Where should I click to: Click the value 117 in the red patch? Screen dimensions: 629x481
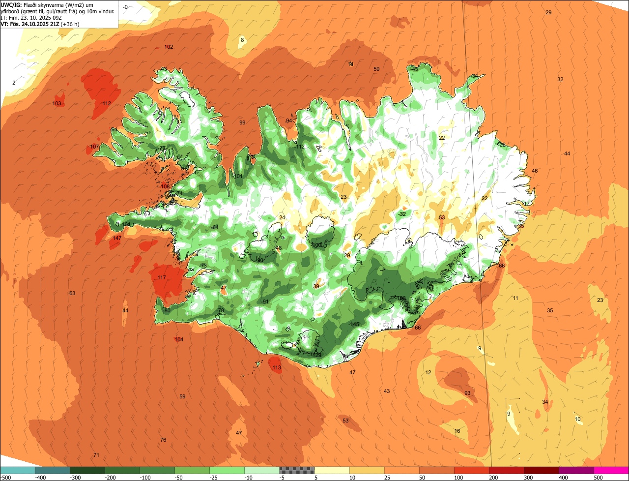tap(162, 277)
